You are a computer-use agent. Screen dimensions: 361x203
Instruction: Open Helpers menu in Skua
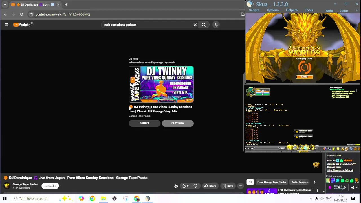[x=292, y=10]
